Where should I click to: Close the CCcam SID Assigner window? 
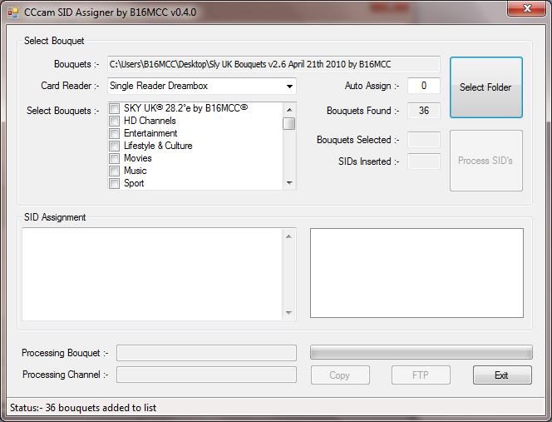(526, 8)
